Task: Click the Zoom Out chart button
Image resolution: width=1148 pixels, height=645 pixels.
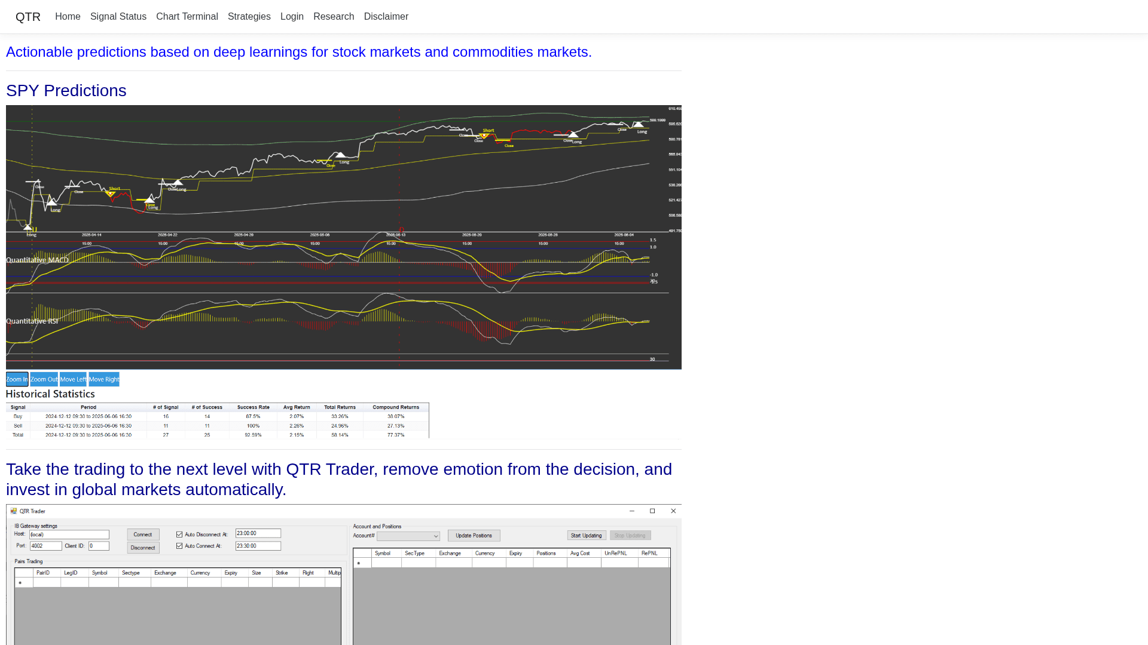Action: [x=44, y=379]
